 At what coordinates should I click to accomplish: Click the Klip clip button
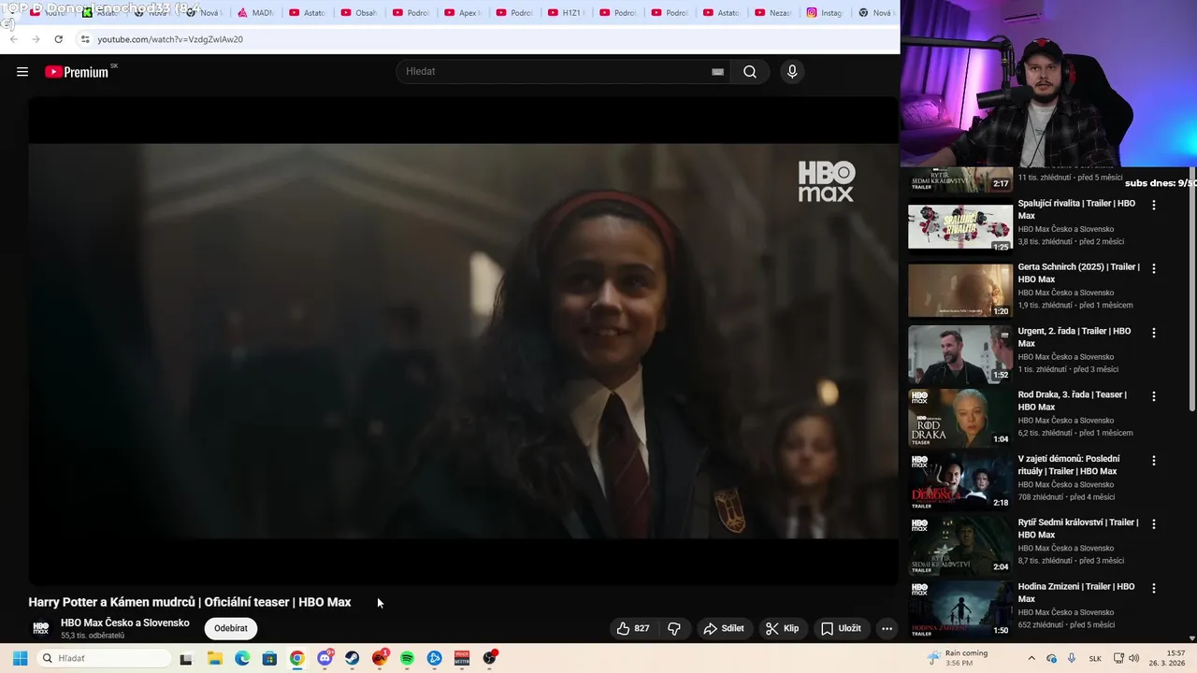click(782, 628)
